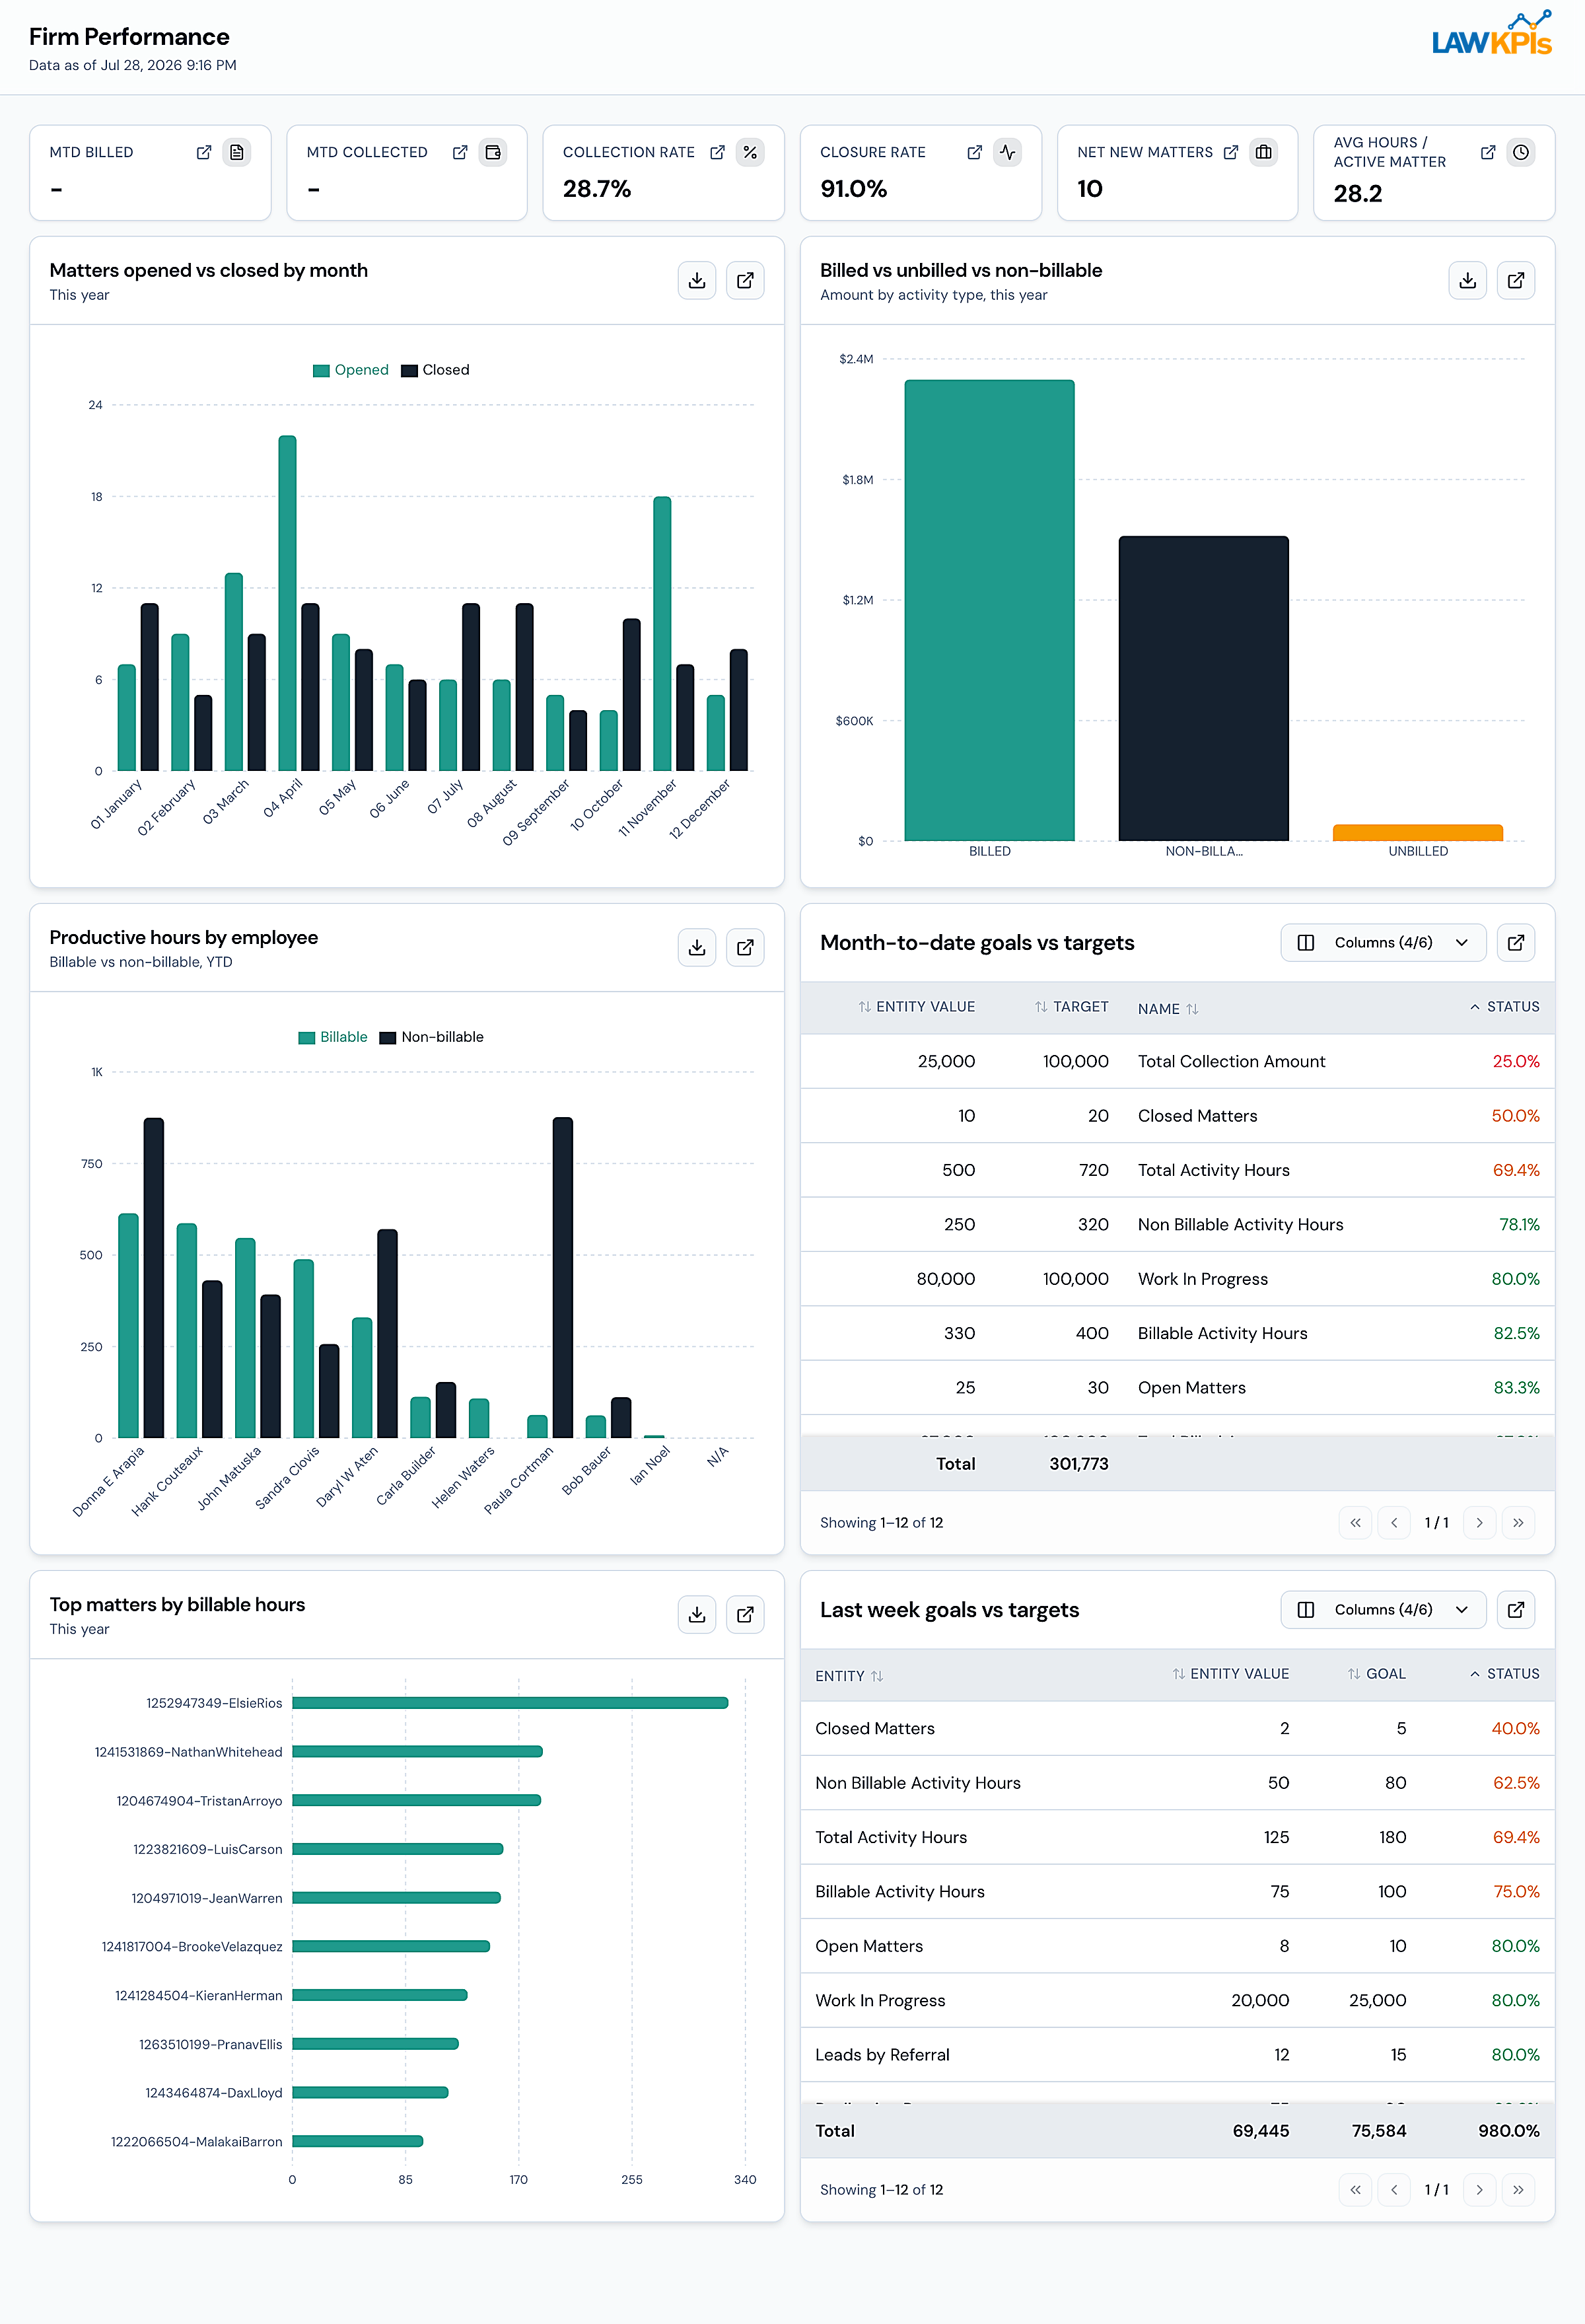The height and width of the screenshot is (2324, 1585).
Task: Click the 1252947349-ElsieRios bar
Action: click(x=510, y=1703)
